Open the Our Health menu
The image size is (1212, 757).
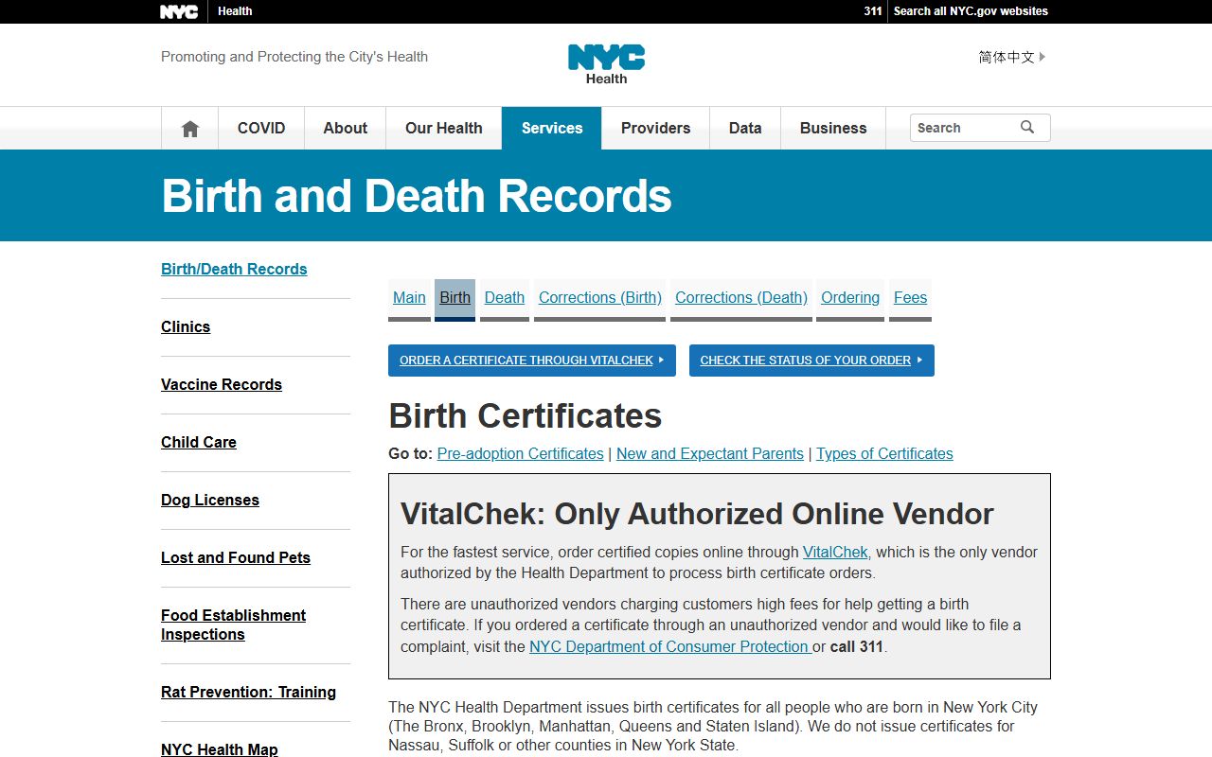click(444, 128)
